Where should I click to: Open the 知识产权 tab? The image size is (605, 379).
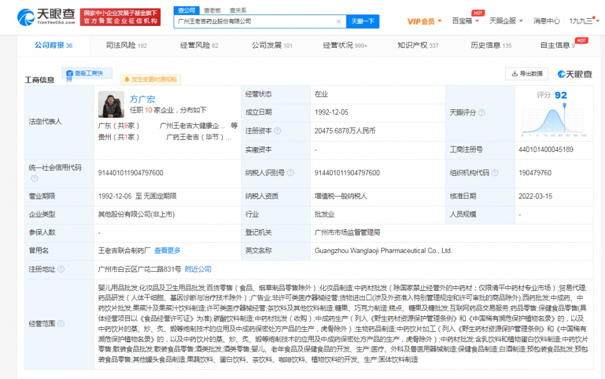pos(418,45)
